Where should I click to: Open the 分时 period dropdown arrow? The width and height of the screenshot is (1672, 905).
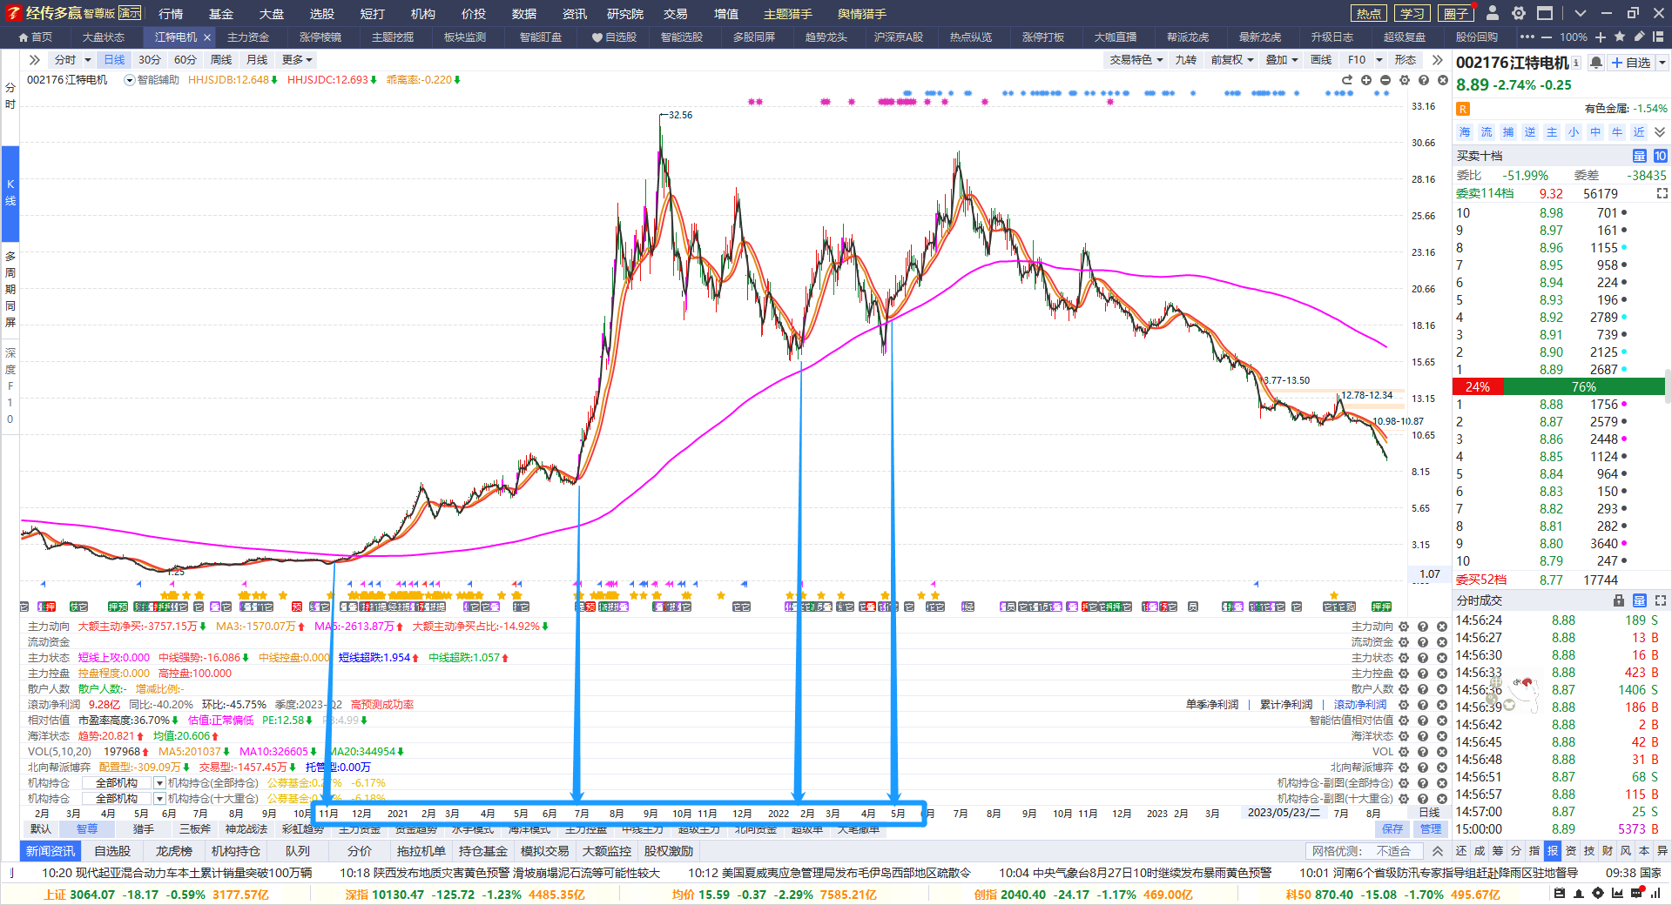tap(88, 60)
